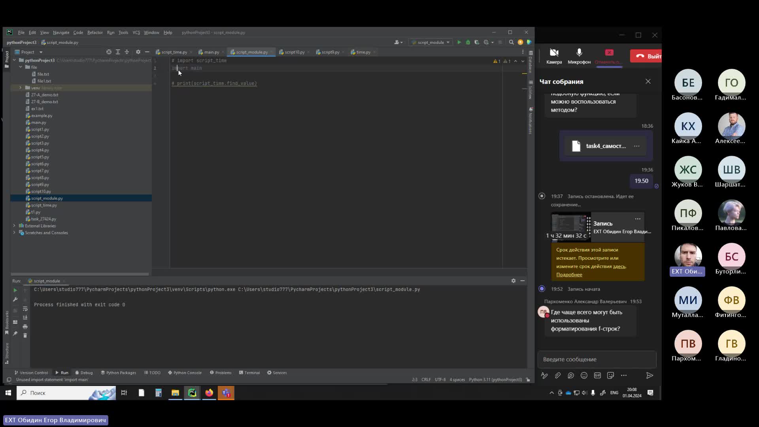The width and height of the screenshot is (759, 427).
Task: Open the Python Console tool window
Action: pos(185,372)
